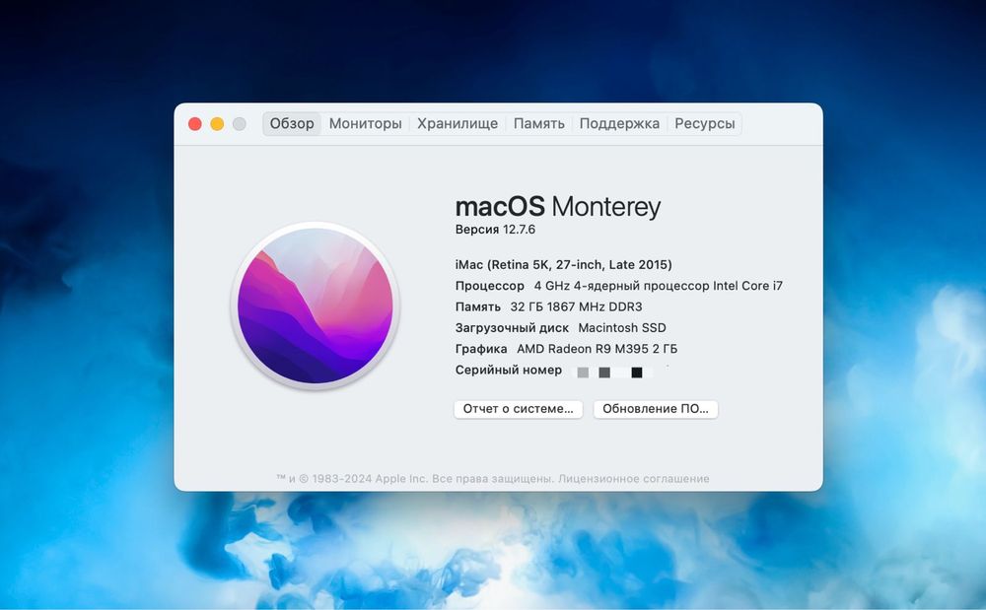Switch to the Обзор tab
The height and width of the screenshot is (610, 986).
(292, 124)
